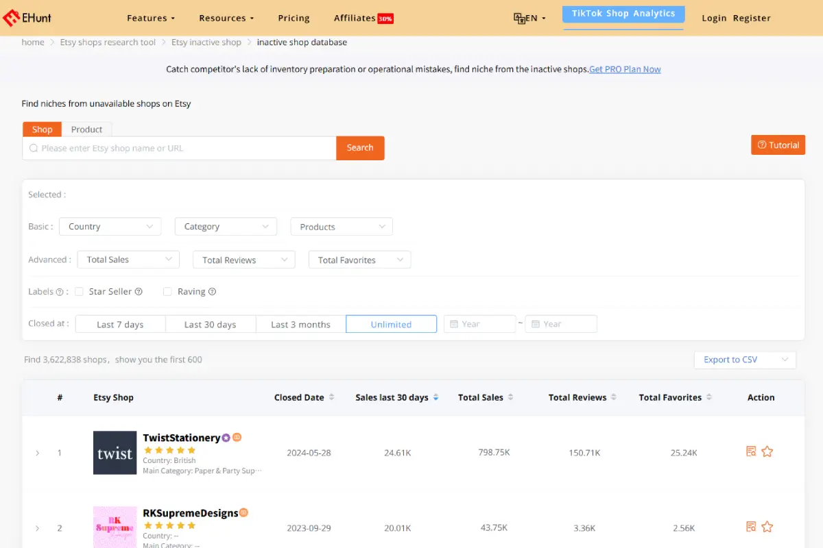
Task: Open the Tutorial help button
Action: pyautogui.click(x=778, y=145)
